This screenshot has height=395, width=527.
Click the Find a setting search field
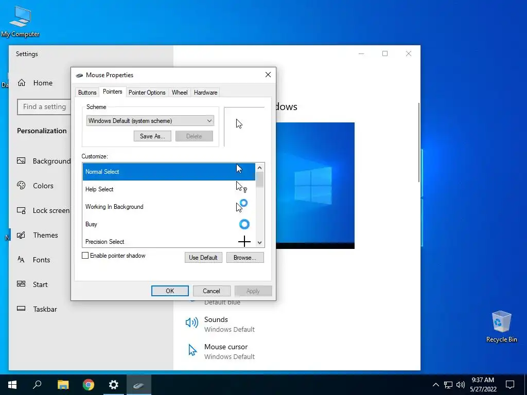pos(44,107)
